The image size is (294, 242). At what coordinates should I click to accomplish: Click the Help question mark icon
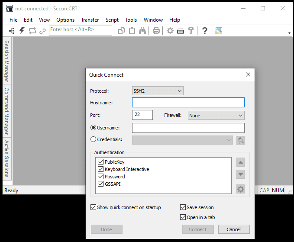coord(205,31)
